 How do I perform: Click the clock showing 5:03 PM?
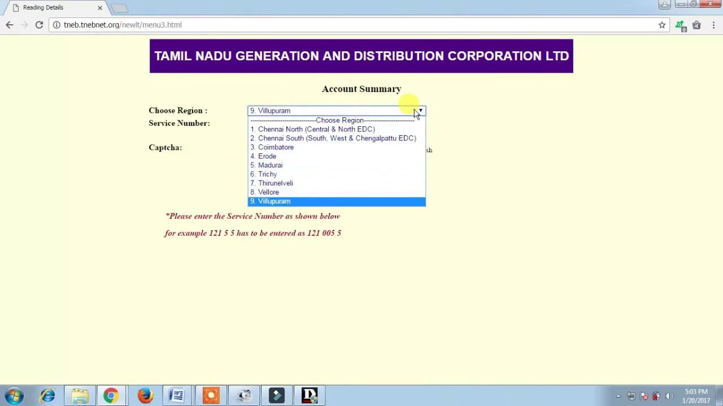pos(696,396)
